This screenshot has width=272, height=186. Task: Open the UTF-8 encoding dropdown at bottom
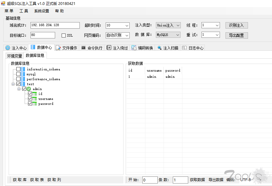(260, 180)
